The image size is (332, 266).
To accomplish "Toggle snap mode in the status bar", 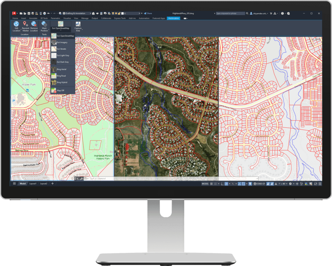I will click(215, 184).
